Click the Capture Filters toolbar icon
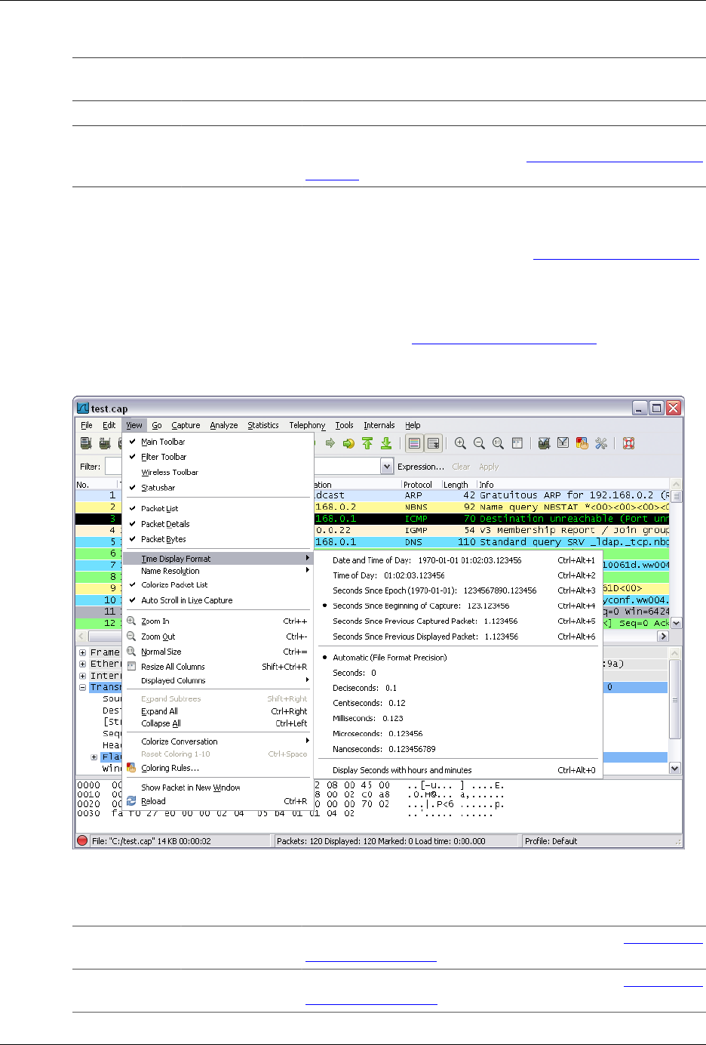Viewport: 706px width, 1045px height. [x=544, y=443]
